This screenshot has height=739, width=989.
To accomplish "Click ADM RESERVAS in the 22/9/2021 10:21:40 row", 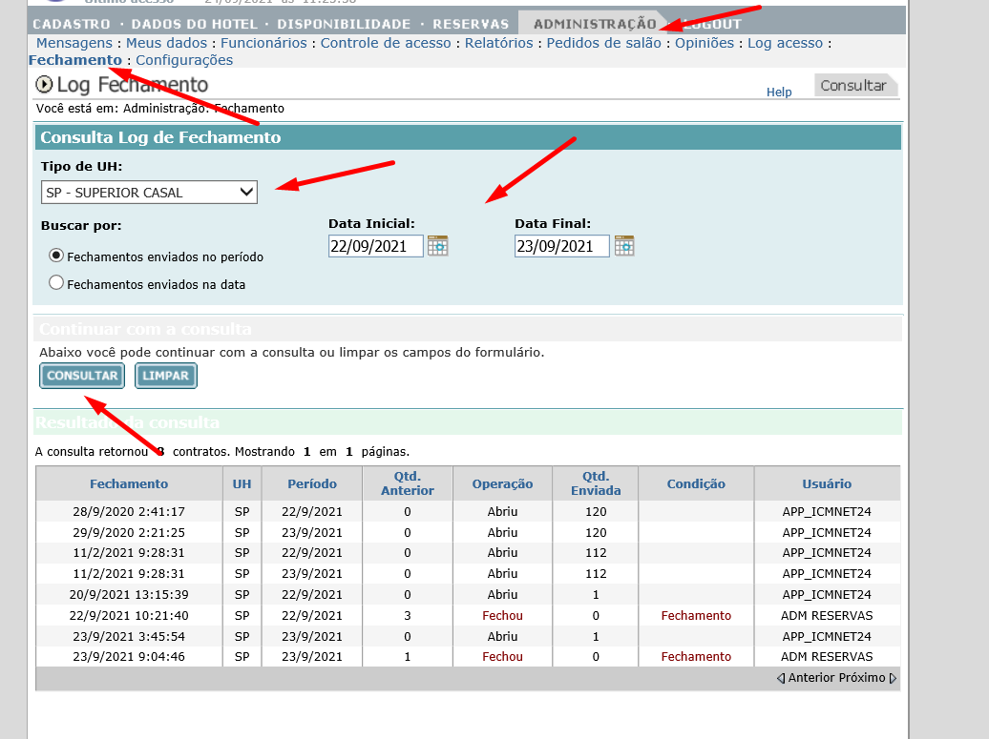I will tap(827, 616).
